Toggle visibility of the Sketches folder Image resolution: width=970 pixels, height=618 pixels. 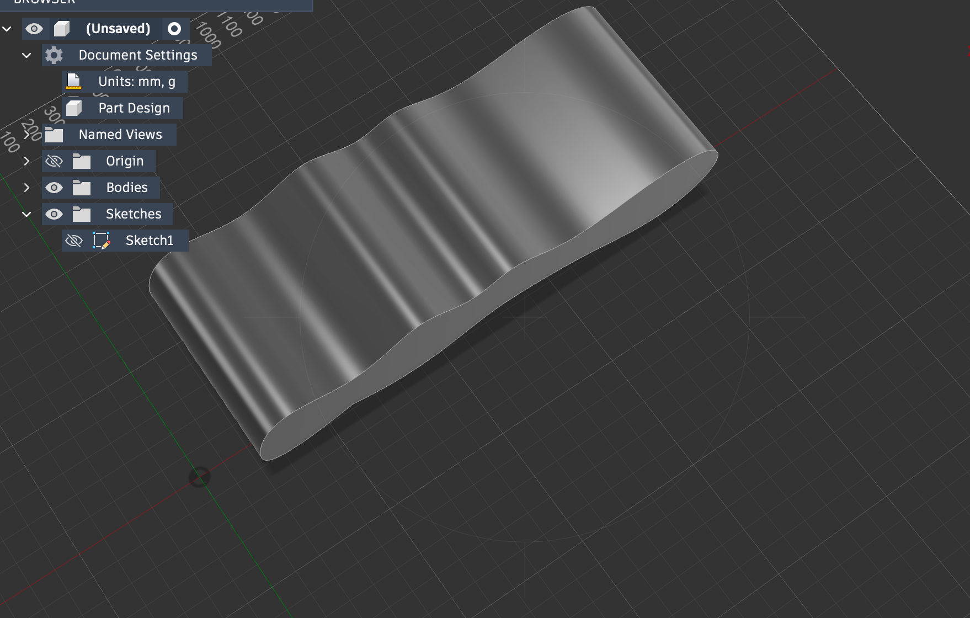[x=54, y=214]
